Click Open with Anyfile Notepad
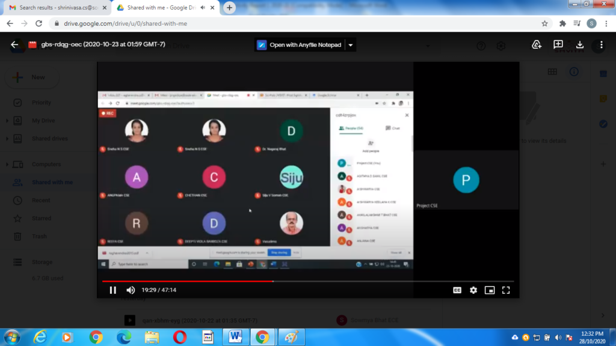616x346 pixels. click(299, 45)
